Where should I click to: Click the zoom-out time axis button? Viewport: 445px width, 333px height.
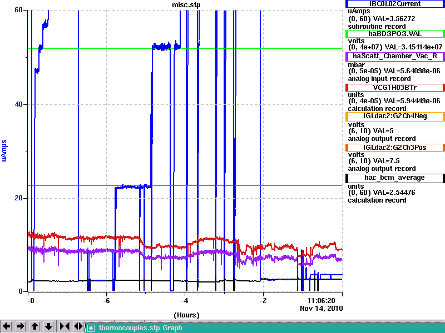pos(78,326)
